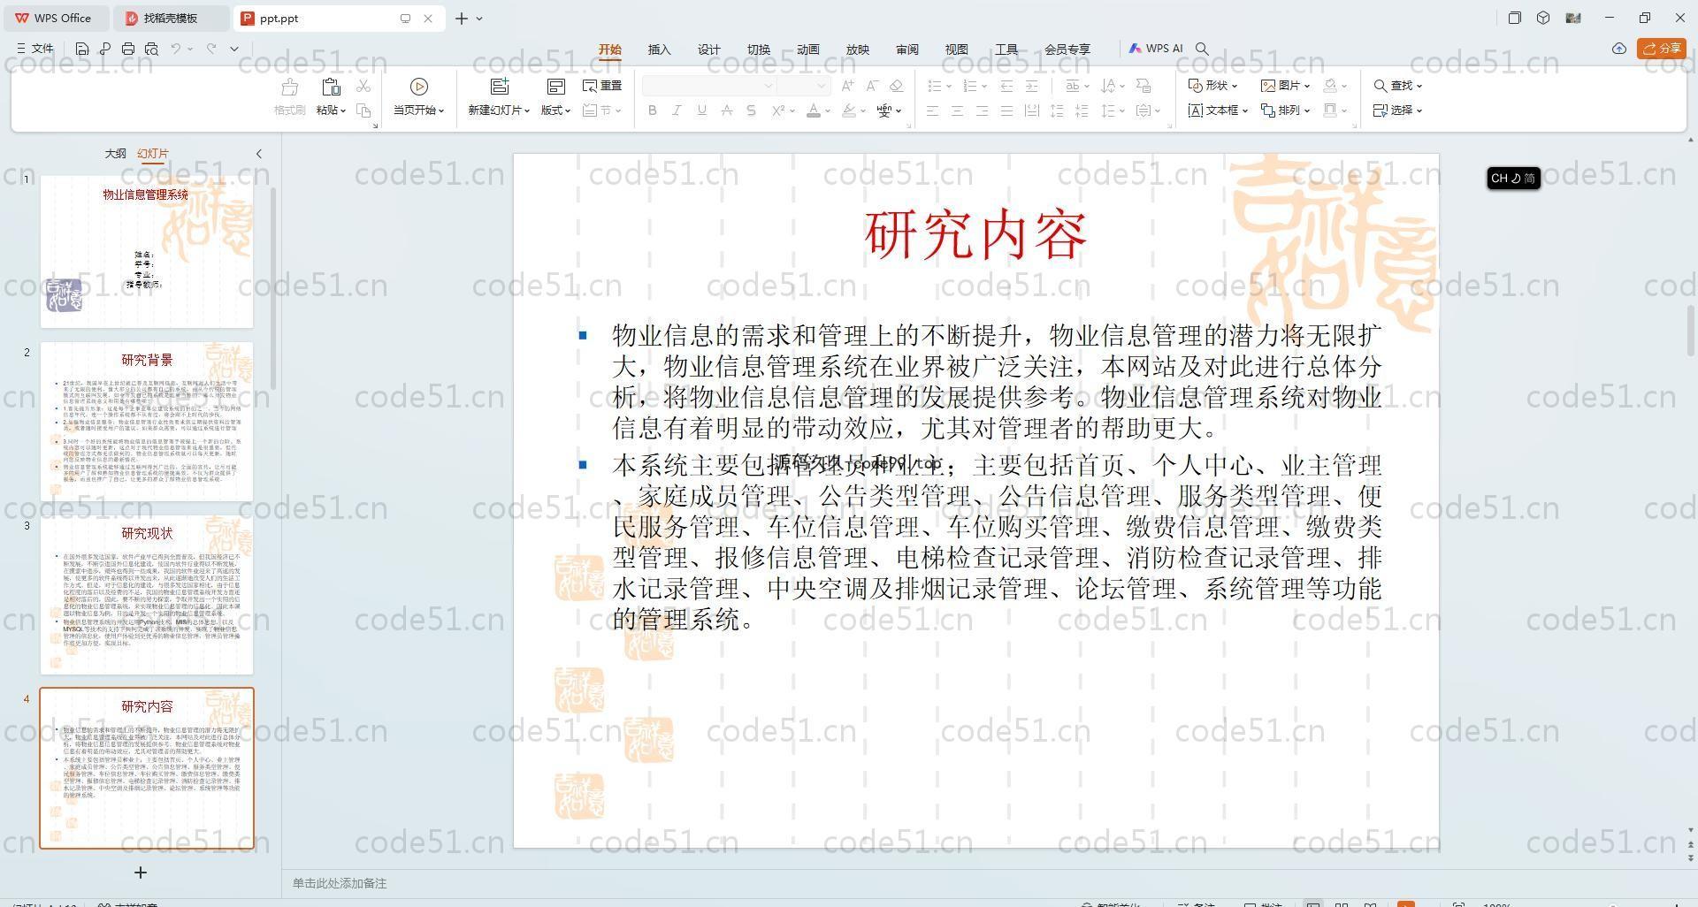Click the Layout (版式) icon
This screenshot has width=1698, height=907.
(555, 87)
